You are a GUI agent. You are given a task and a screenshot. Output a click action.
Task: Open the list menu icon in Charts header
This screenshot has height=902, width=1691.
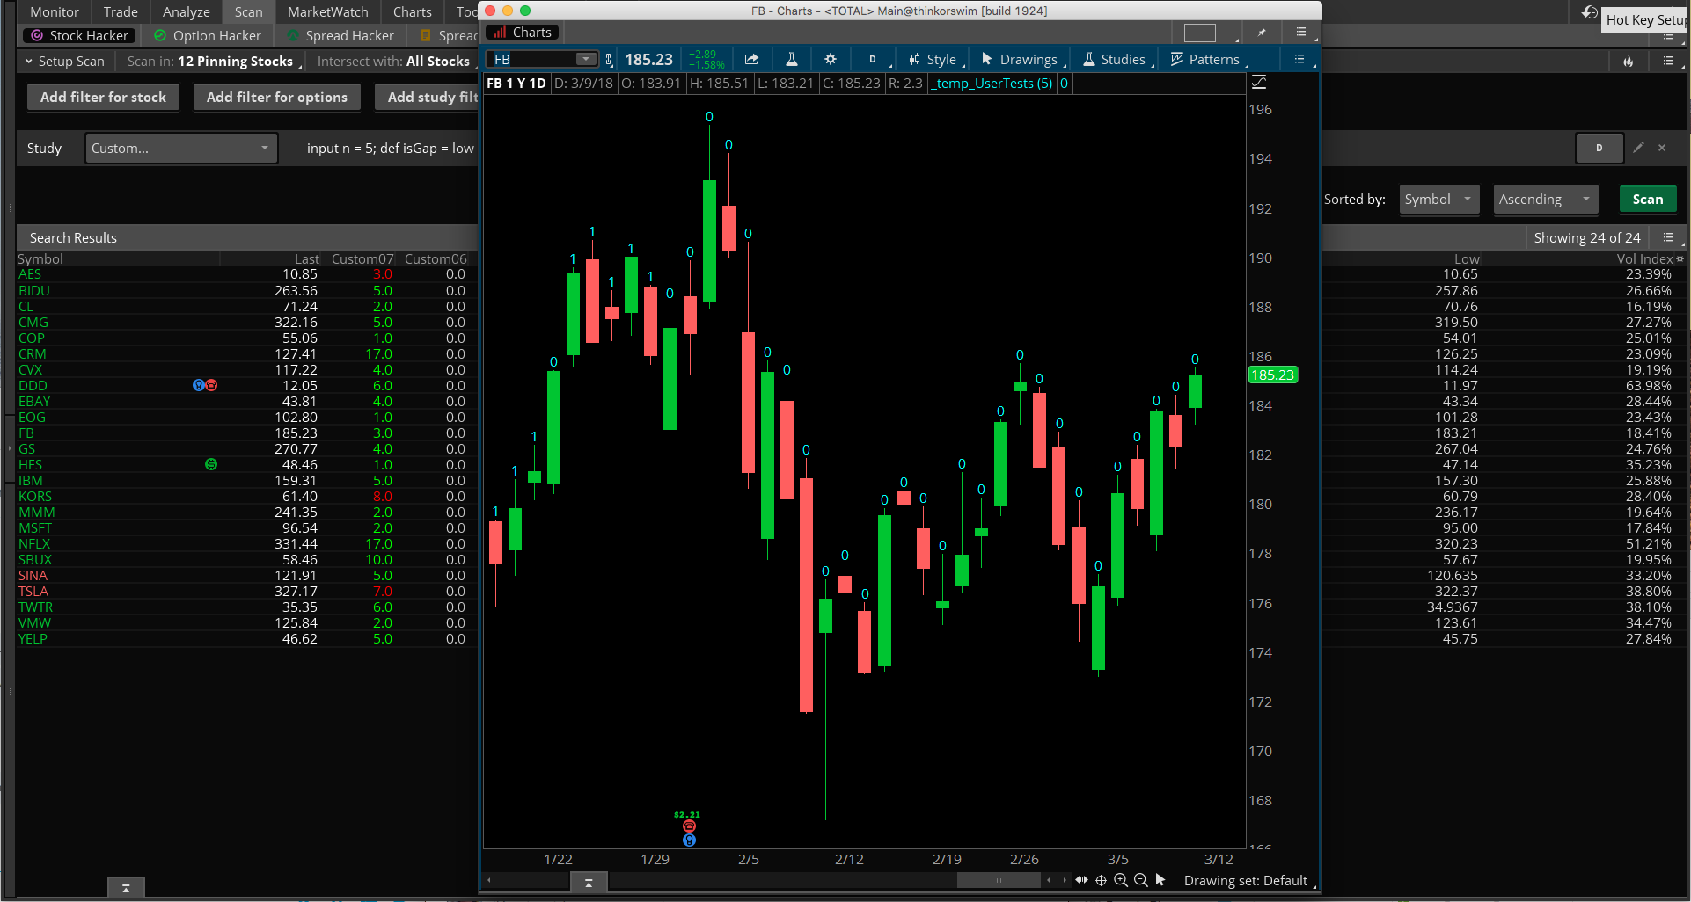click(x=1301, y=33)
